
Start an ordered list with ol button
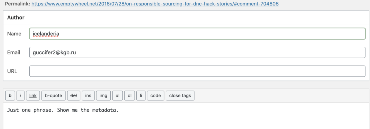pyautogui.click(x=129, y=95)
